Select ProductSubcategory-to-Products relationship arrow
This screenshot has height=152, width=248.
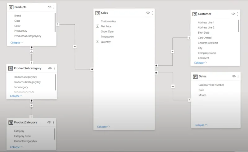click(x=32, y=52)
